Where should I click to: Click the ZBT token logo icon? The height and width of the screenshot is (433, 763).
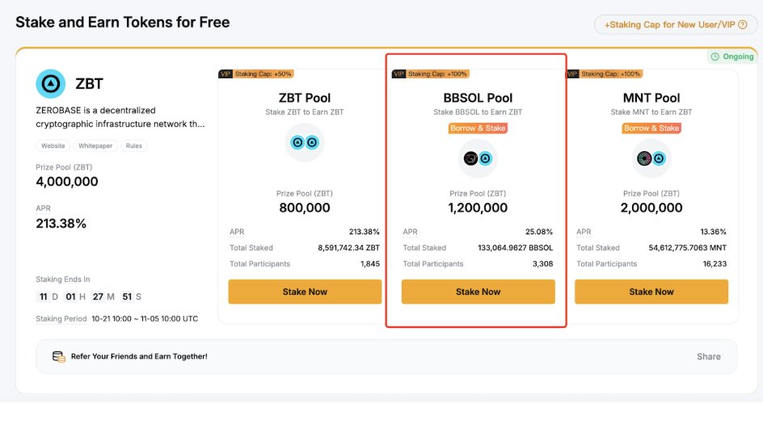pyautogui.click(x=50, y=83)
